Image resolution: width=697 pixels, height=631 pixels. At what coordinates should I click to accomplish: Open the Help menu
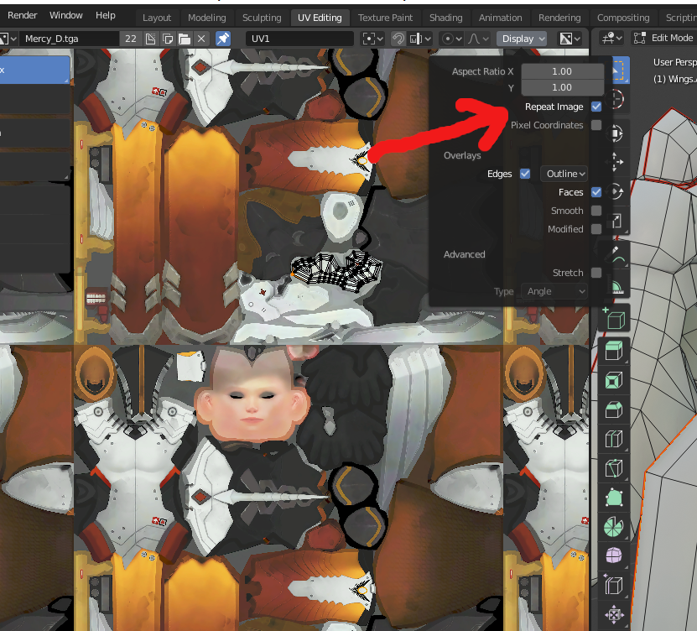click(106, 15)
